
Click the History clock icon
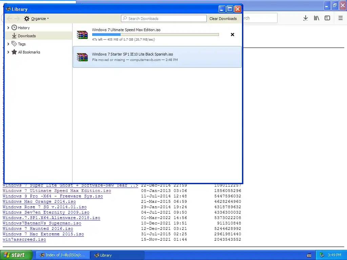[x=14, y=27]
